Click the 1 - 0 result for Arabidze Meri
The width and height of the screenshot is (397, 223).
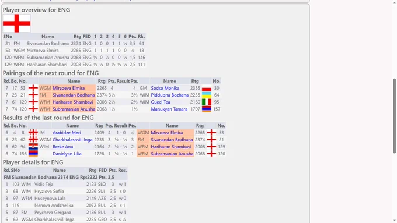tap(120, 133)
